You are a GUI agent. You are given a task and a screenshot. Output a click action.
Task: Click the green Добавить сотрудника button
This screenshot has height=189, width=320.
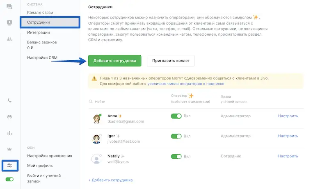(x=114, y=61)
